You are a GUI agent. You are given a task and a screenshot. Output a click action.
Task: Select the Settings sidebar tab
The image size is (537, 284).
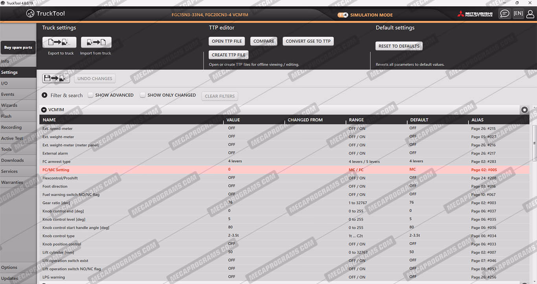18,72
